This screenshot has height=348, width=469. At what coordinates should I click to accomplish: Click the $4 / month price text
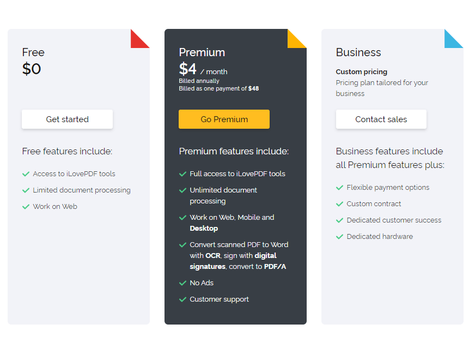coord(203,69)
